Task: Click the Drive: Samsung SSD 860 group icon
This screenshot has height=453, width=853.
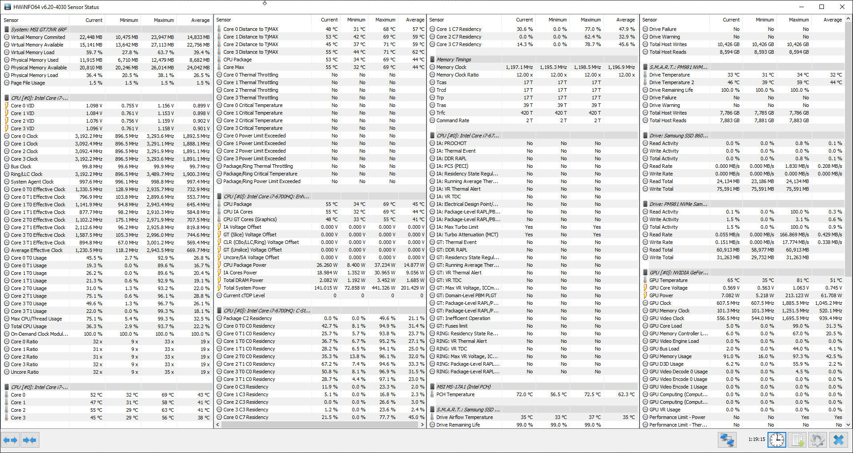Action: pos(645,136)
